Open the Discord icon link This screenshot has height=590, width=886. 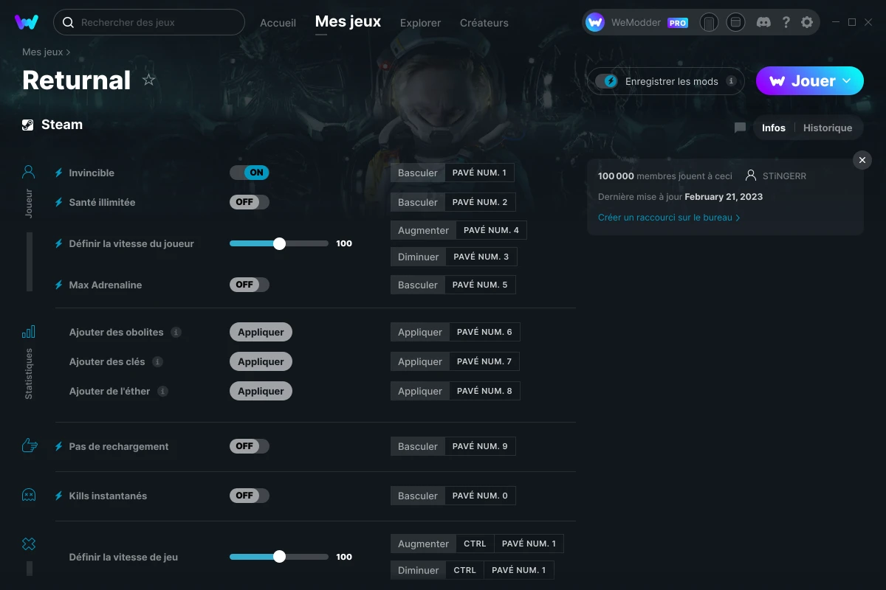[x=764, y=22]
